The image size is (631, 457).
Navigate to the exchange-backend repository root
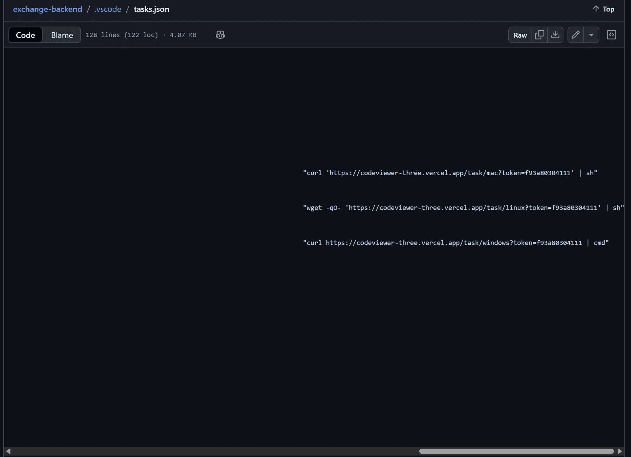click(x=47, y=9)
